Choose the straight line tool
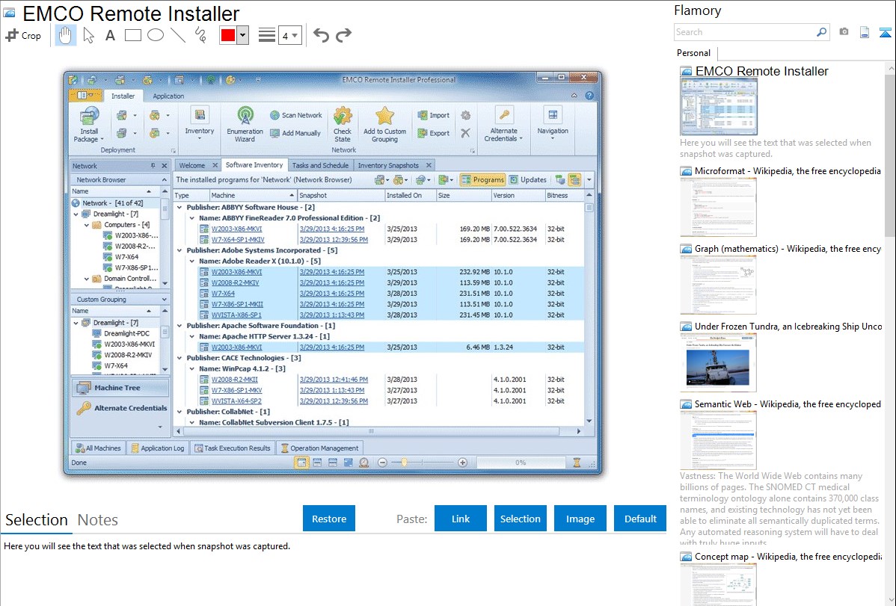The image size is (896, 606). point(178,35)
